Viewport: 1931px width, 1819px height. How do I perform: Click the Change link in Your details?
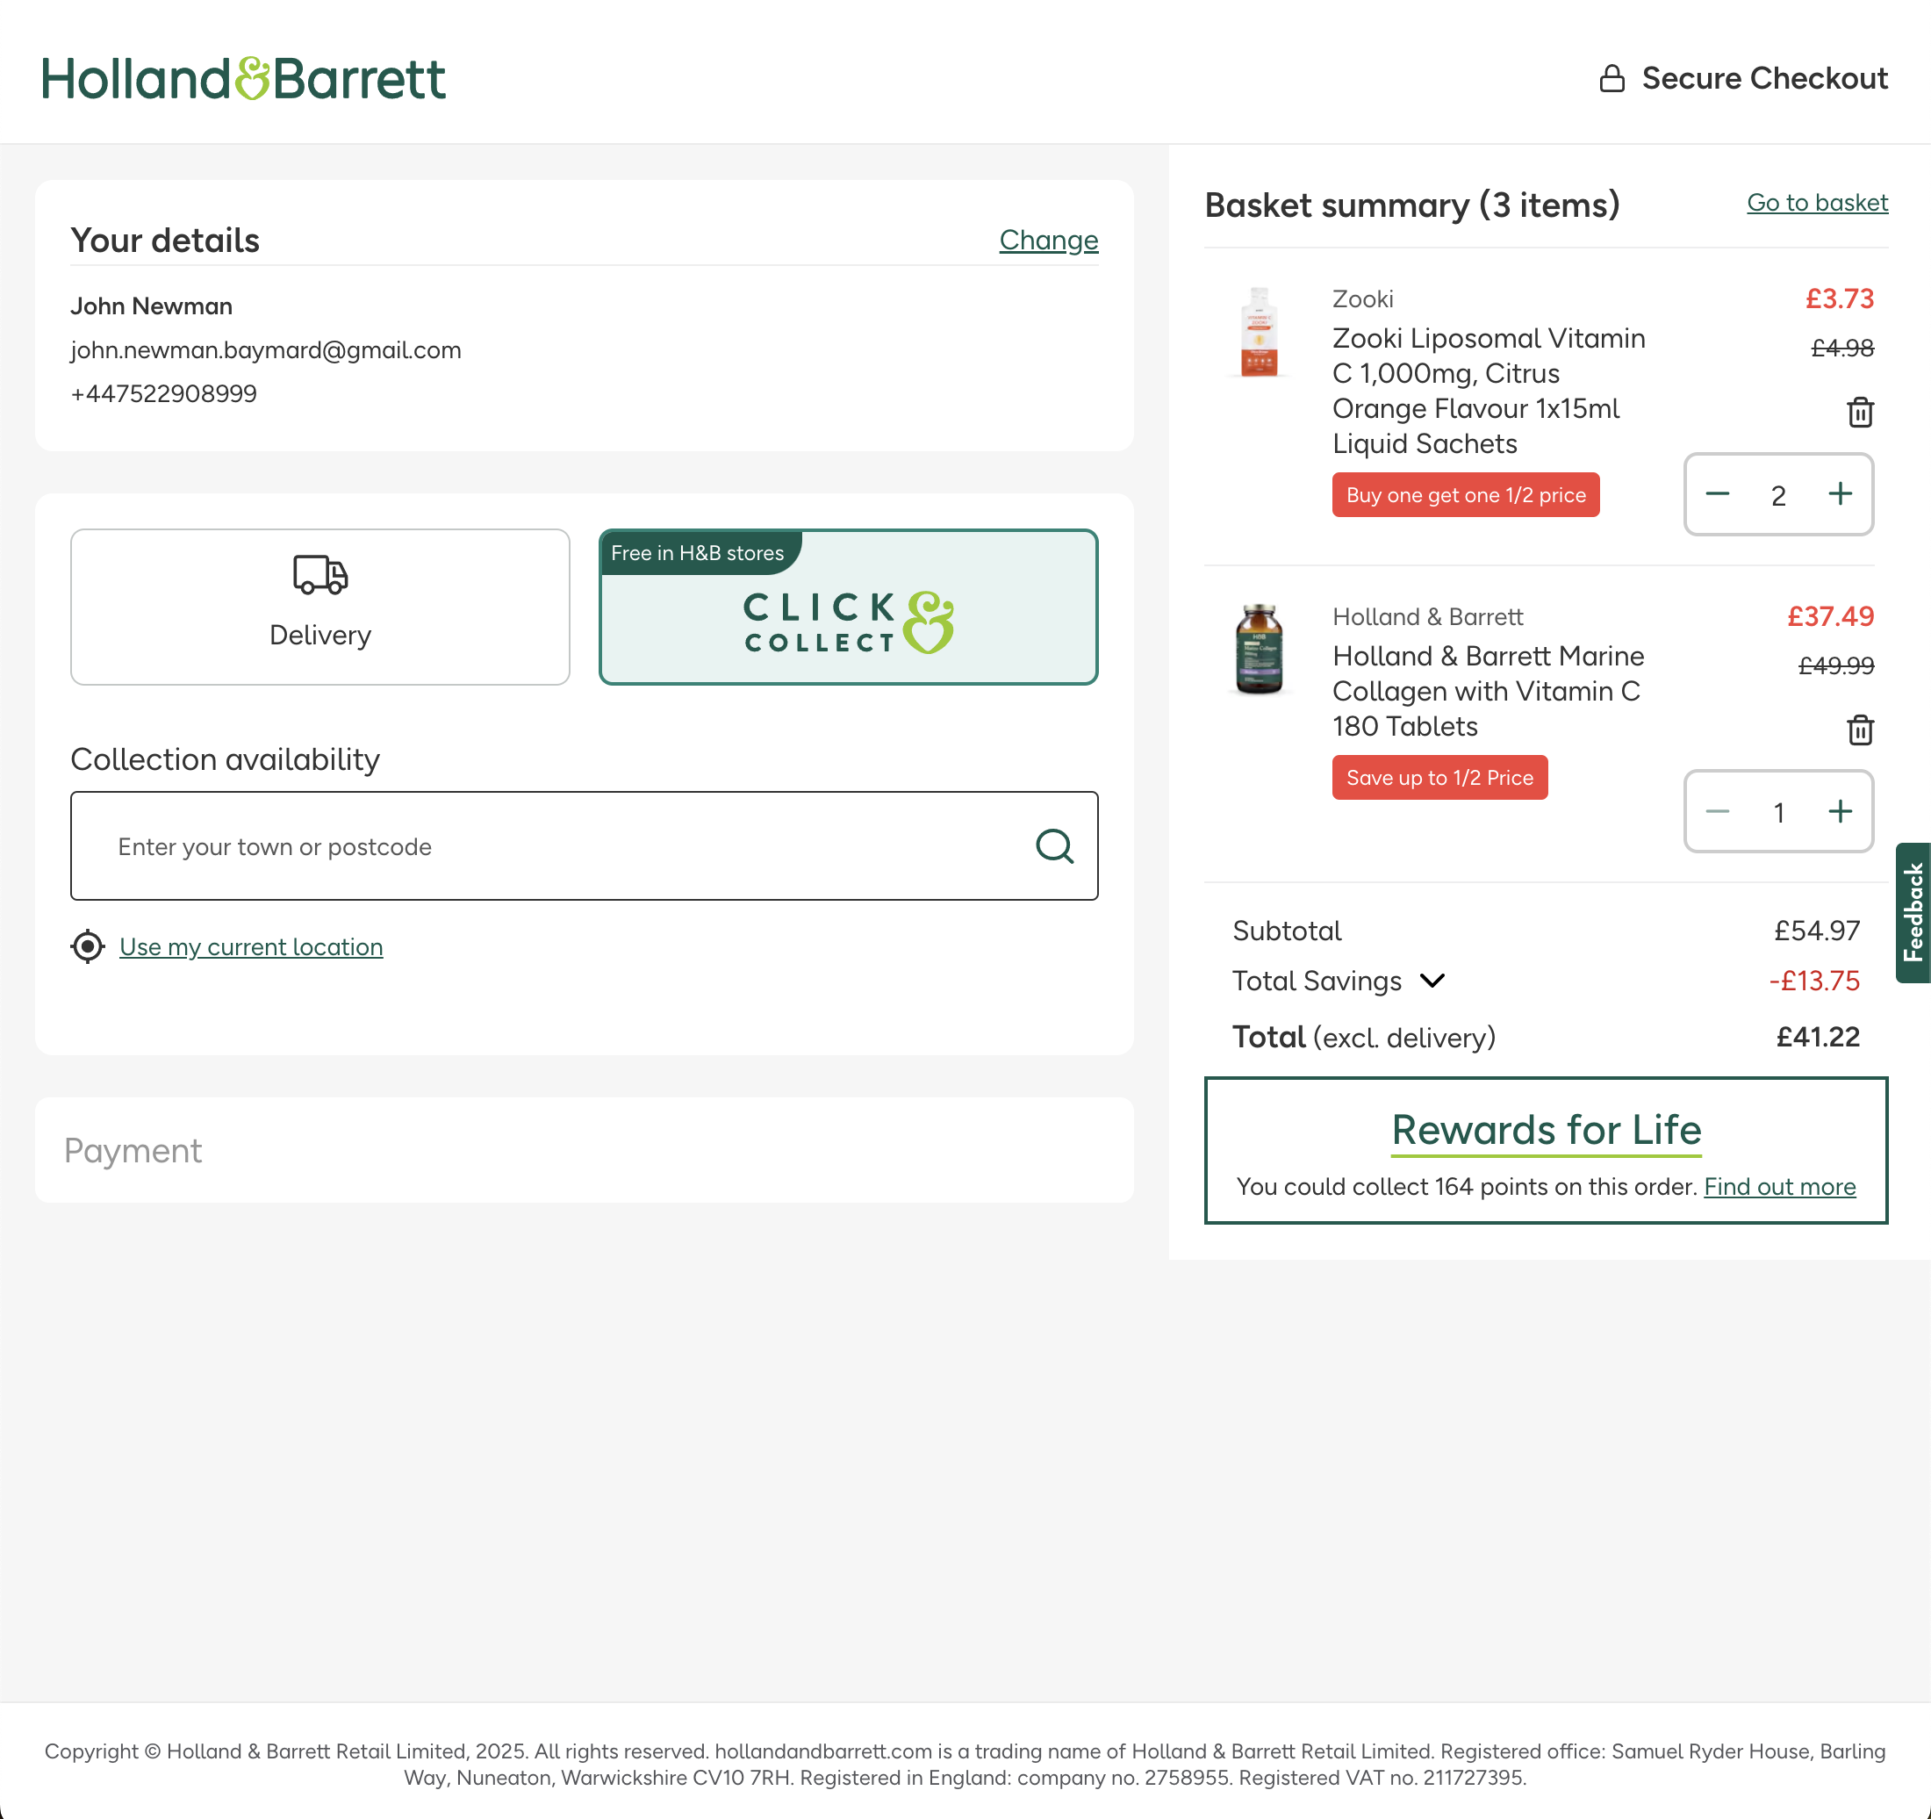(x=1047, y=240)
